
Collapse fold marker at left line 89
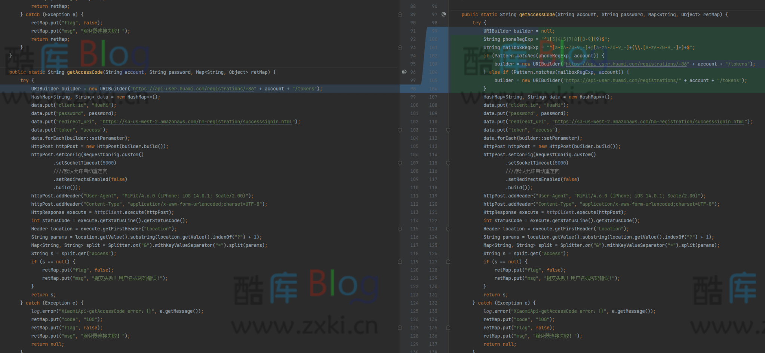pos(400,15)
